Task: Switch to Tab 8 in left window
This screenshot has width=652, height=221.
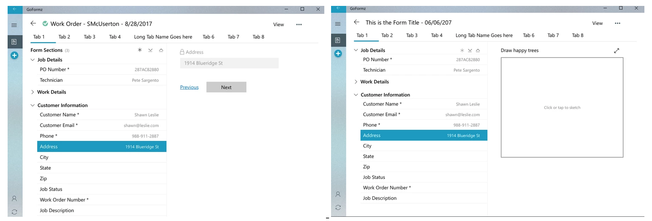Action: tap(258, 37)
